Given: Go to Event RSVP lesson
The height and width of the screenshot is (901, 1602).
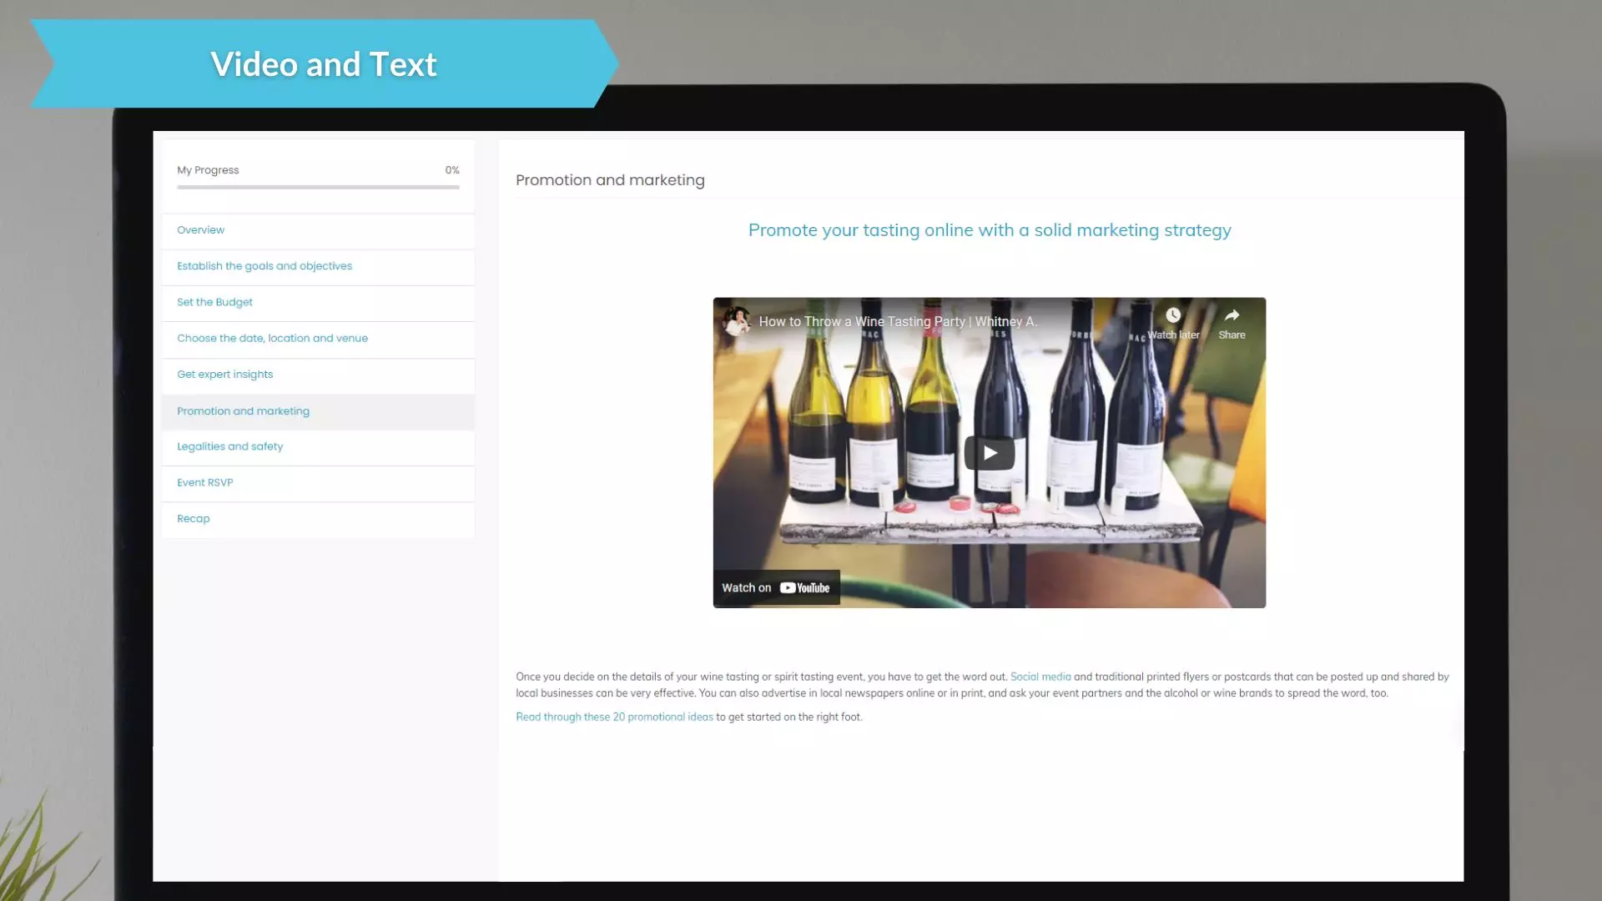Looking at the screenshot, I should click(318, 482).
